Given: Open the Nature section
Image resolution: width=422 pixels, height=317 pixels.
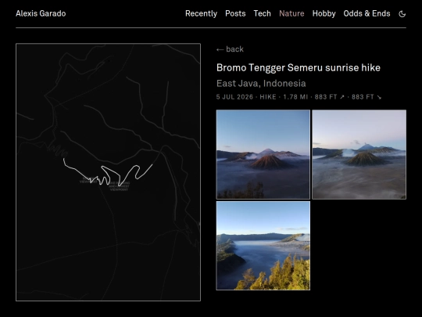Looking at the screenshot, I should click(291, 13).
